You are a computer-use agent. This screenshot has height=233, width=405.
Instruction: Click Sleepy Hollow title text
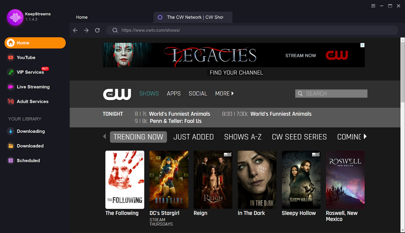tap(299, 213)
